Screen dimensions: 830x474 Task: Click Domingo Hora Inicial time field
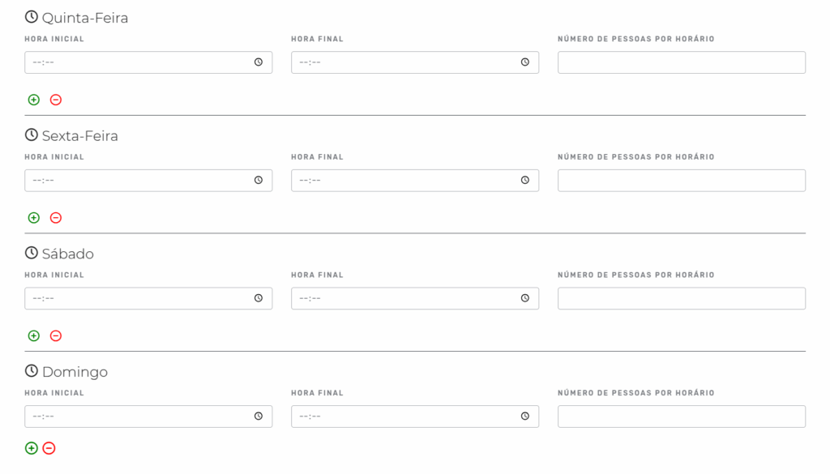(148, 416)
